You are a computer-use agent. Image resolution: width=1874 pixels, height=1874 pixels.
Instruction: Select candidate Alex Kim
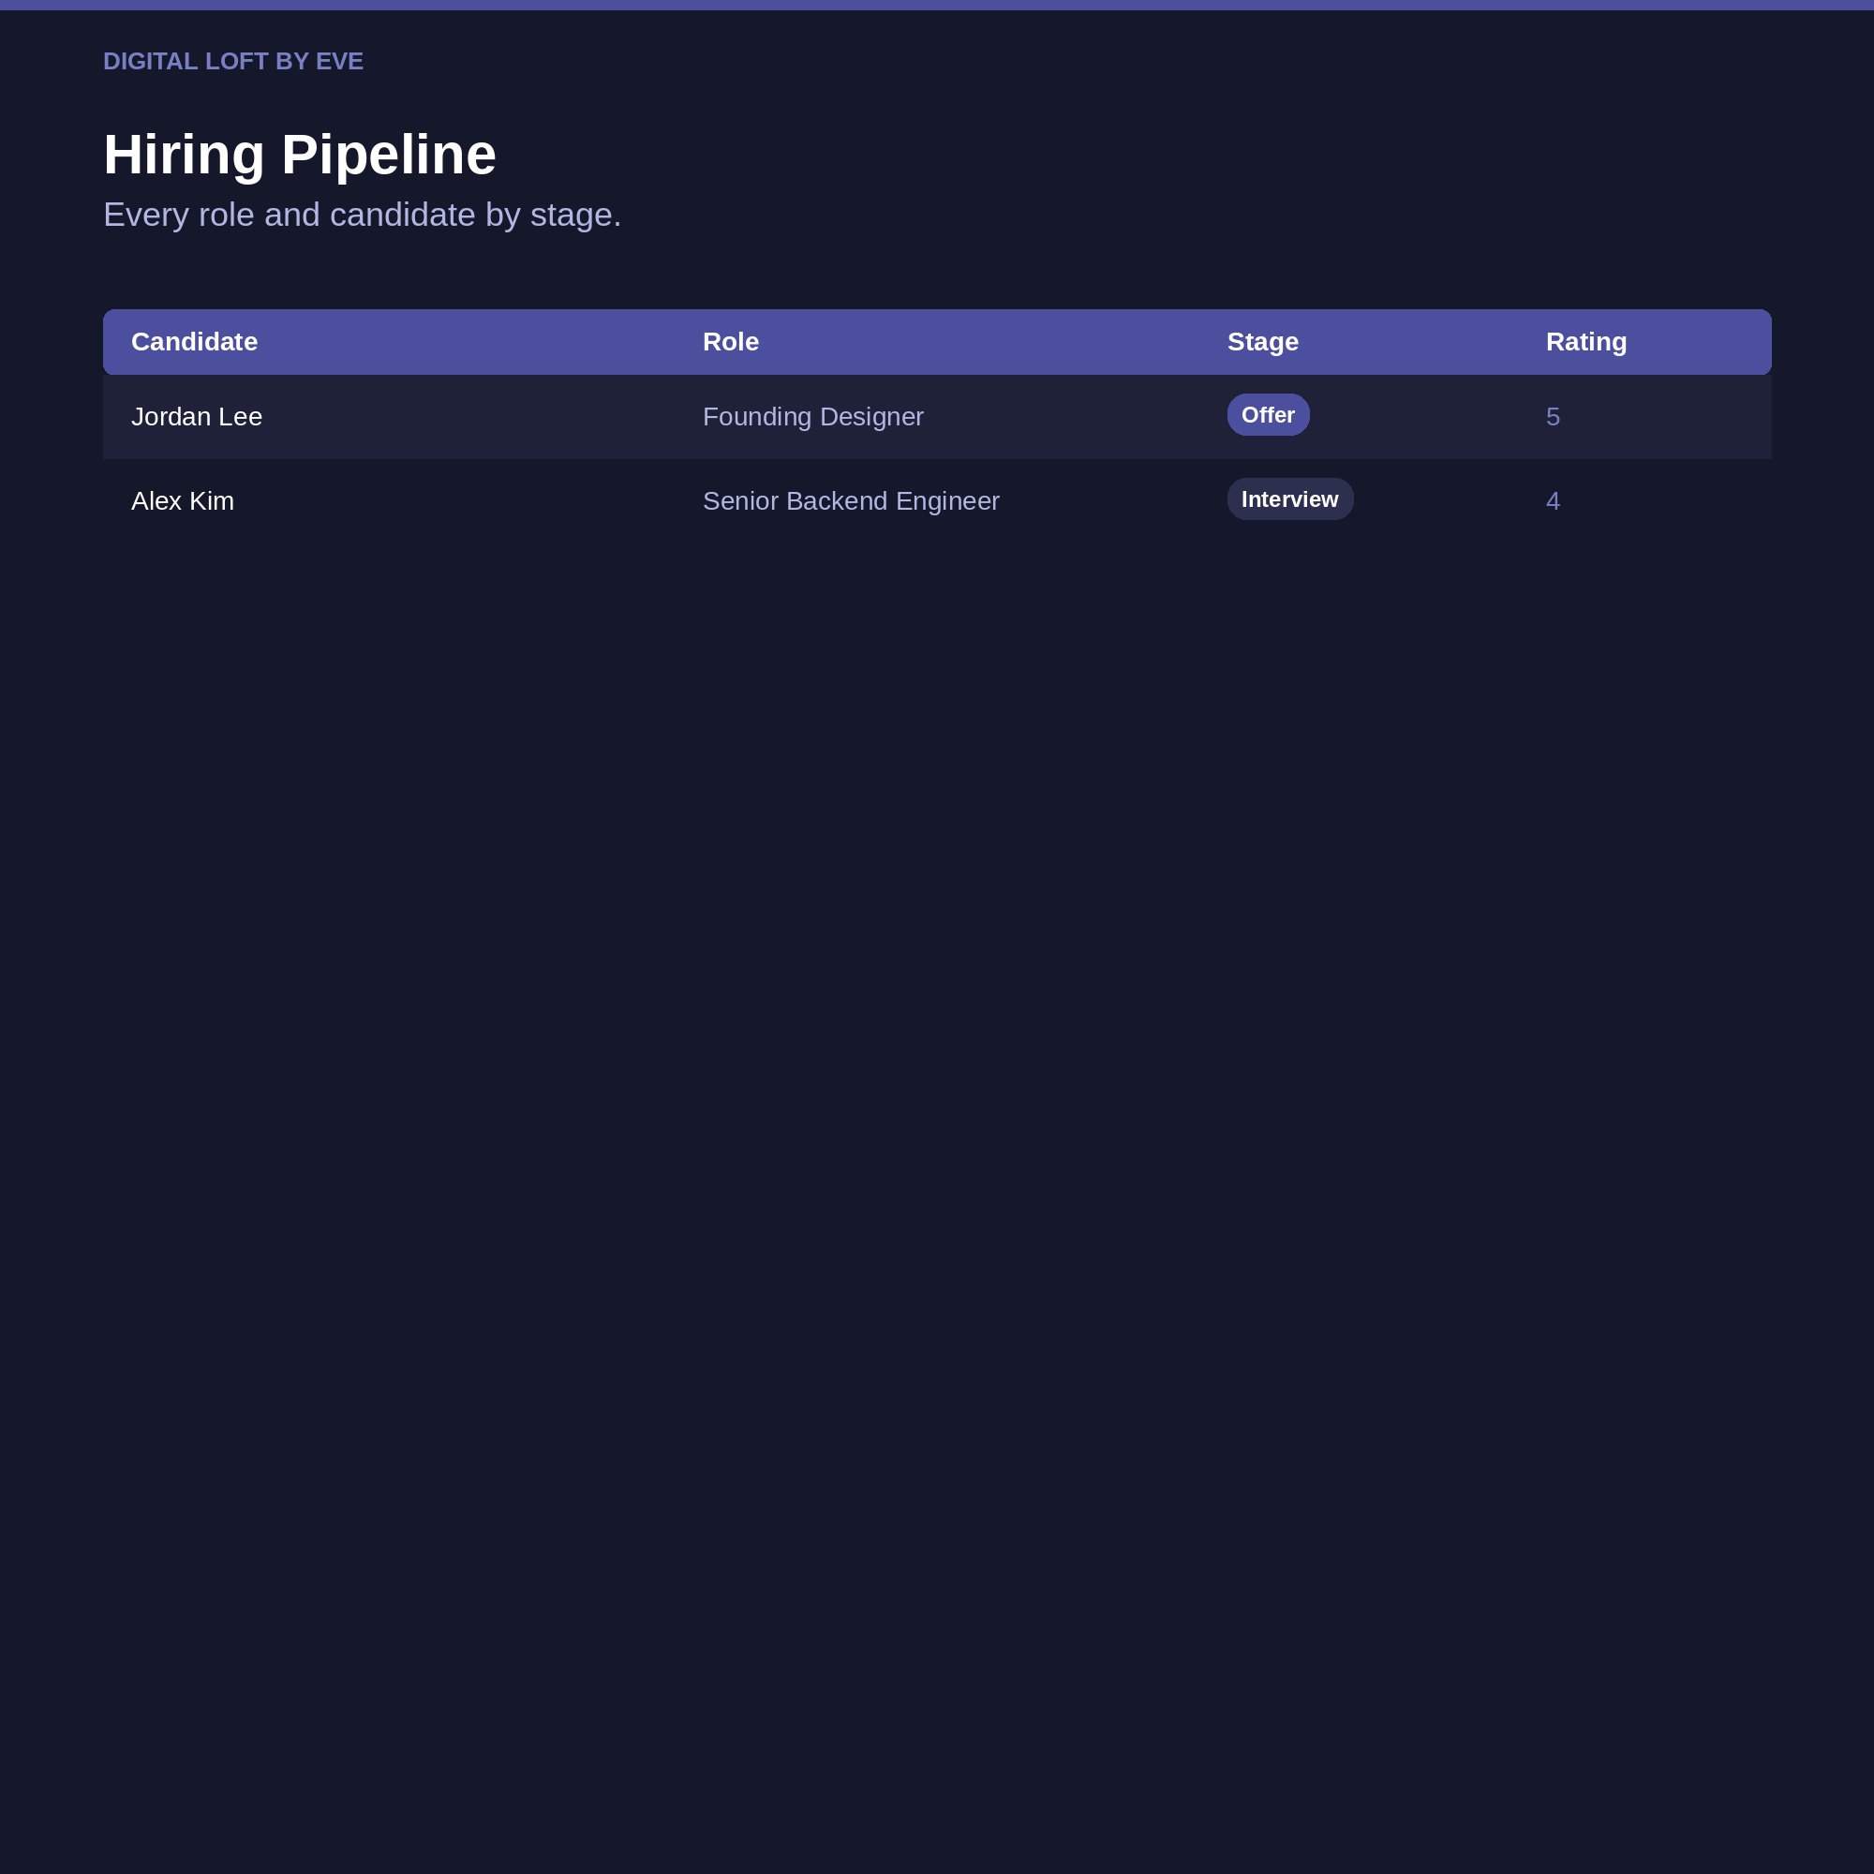[183, 500]
